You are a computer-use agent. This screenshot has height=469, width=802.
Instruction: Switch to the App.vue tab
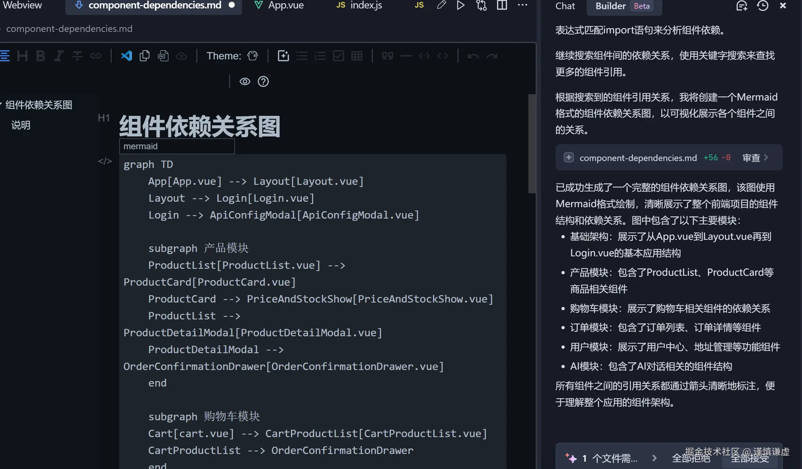[285, 6]
